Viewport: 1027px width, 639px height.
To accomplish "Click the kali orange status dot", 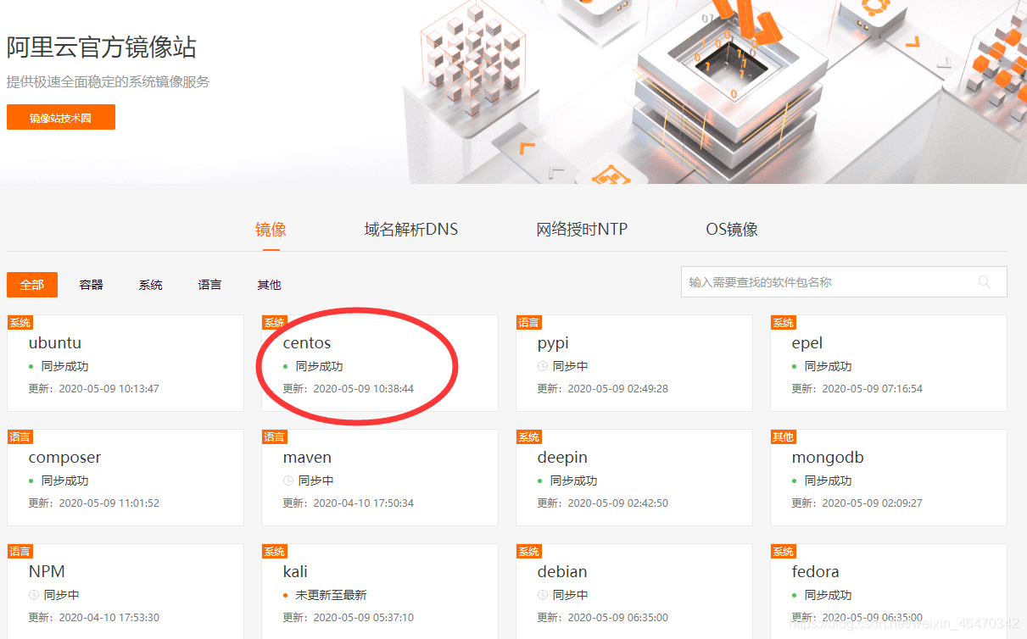I will 286,596.
